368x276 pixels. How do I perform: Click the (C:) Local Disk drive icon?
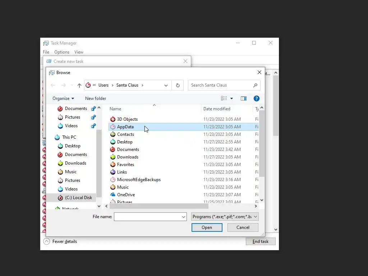click(60, 198)
